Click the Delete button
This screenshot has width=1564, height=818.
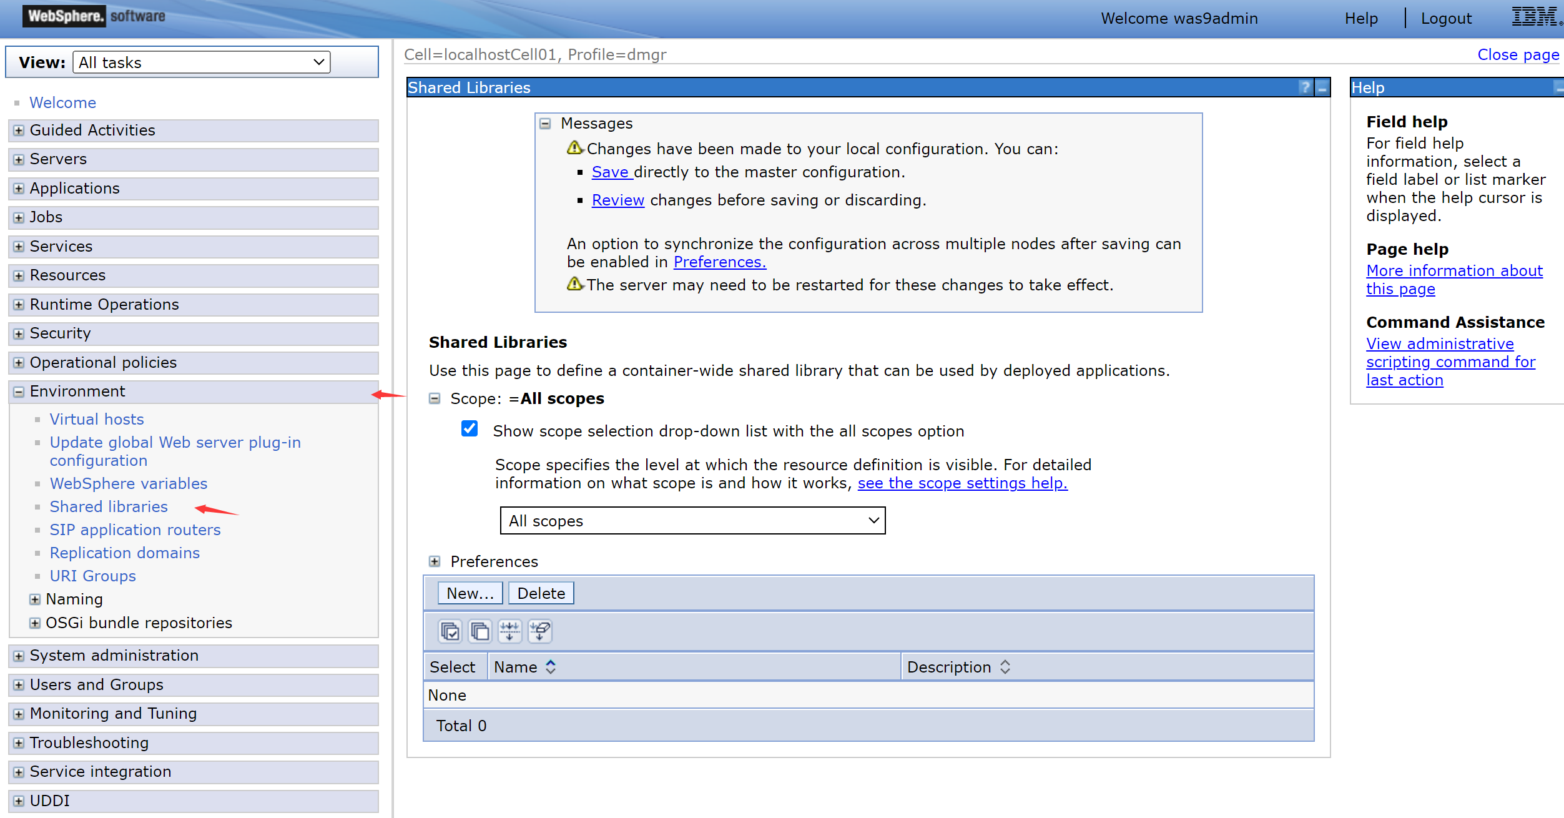[541, 593]
